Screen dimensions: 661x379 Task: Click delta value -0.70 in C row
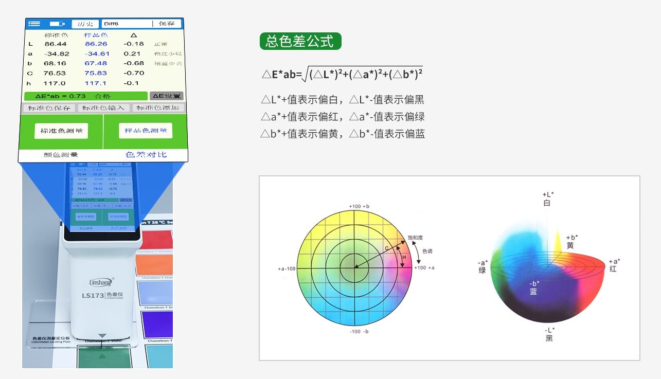point(134,73)
